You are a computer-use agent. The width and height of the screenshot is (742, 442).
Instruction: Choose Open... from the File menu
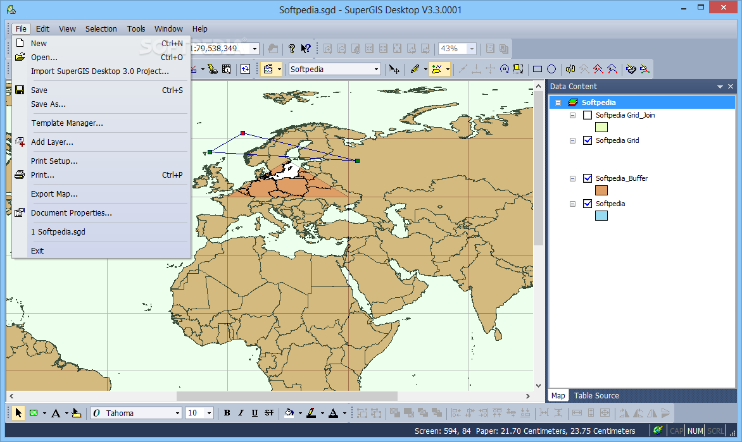coord(101,57)
